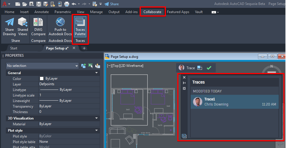Click the Plot printer icon
The width and height of the screenshot is (286, 148).
67,4
